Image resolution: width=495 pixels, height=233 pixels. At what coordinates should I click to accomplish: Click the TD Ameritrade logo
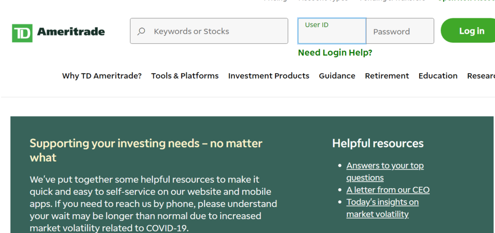point(58,33)
